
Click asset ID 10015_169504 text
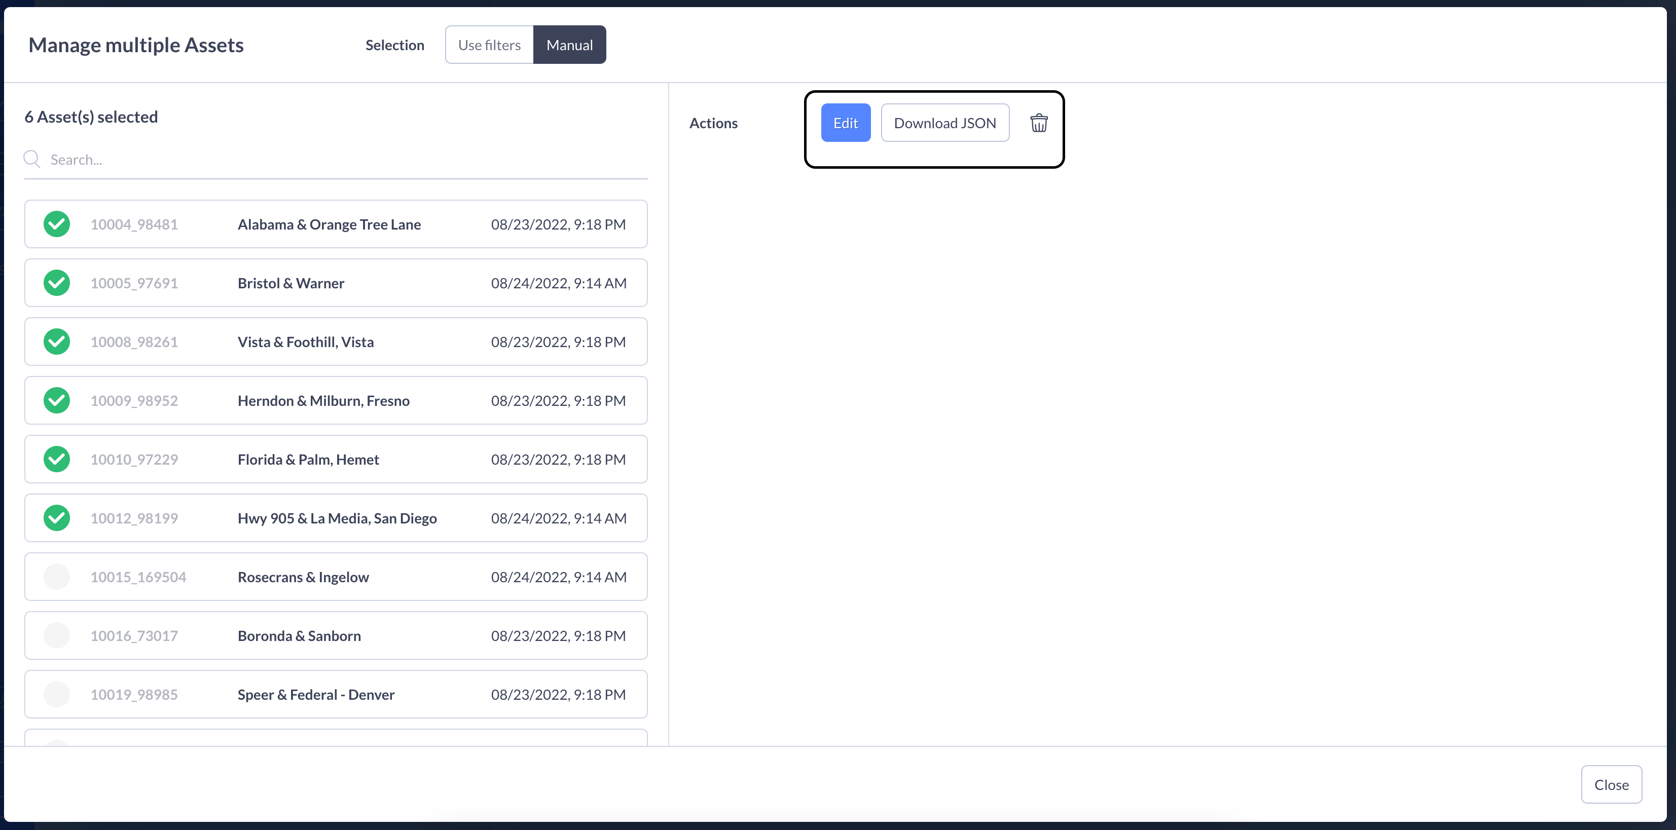[x=138, y=577]
